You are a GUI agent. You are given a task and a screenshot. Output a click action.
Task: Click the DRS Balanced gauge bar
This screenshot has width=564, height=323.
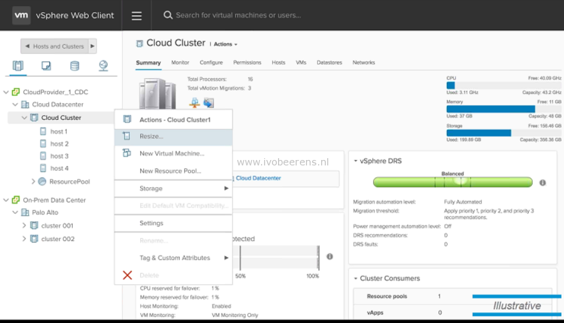pyautogui.click(x=453, y=182)
